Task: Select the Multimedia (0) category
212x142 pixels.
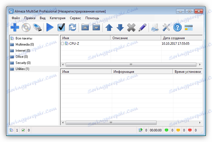Action: pyautogui.click(x=34, y=44)
